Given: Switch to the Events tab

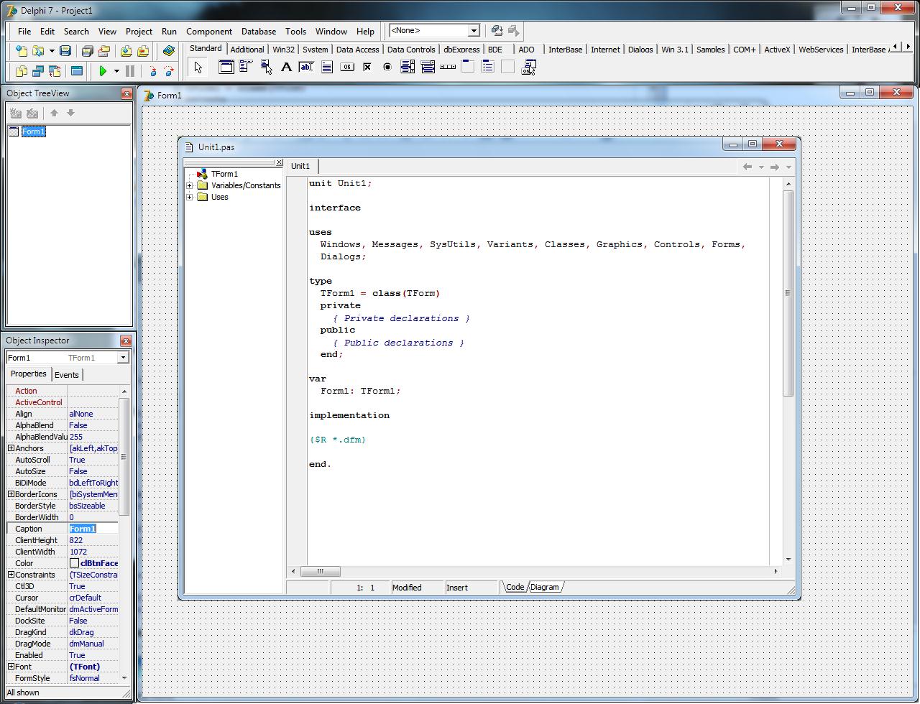Looking at the screenshot, I should pyautogui.click(x=67, y=375).
